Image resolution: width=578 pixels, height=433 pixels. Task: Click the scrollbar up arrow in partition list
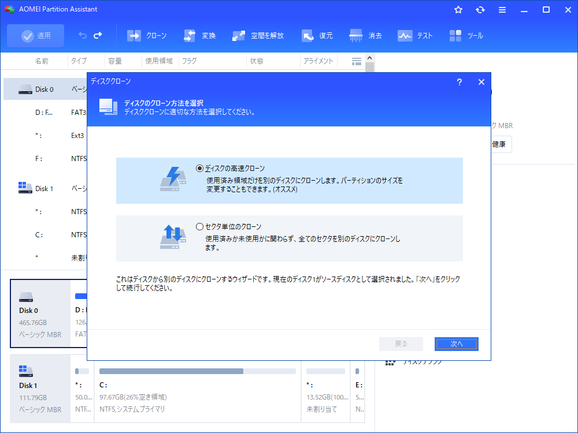click(x=370, y=58)
